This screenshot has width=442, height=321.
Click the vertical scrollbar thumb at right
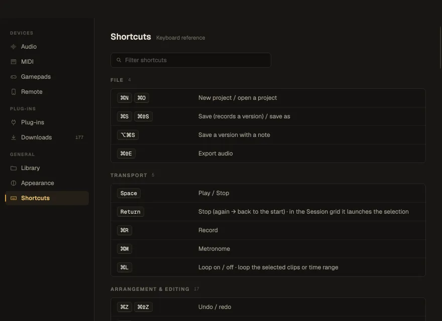click(x=440, y=47)
